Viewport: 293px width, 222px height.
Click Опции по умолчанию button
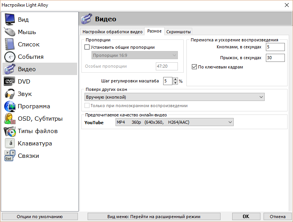pyautogui.click(x=40, y=217)
